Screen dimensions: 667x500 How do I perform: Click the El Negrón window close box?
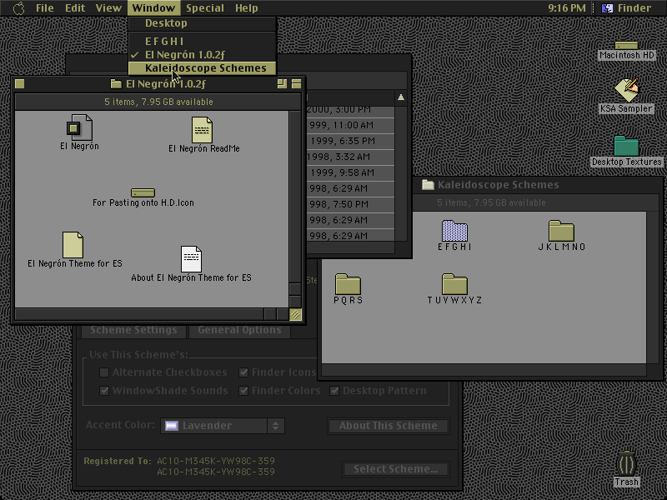19,84
